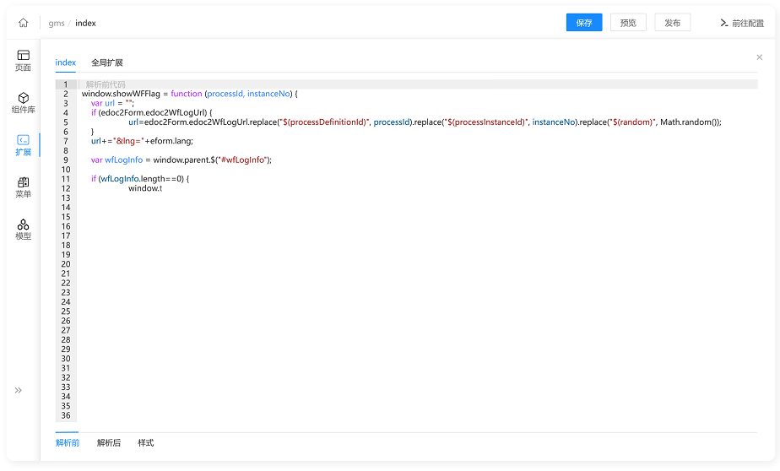This screenshot has width=780, height=471.
Task: Click the 预览 preview button
Action: coord(628,23)
